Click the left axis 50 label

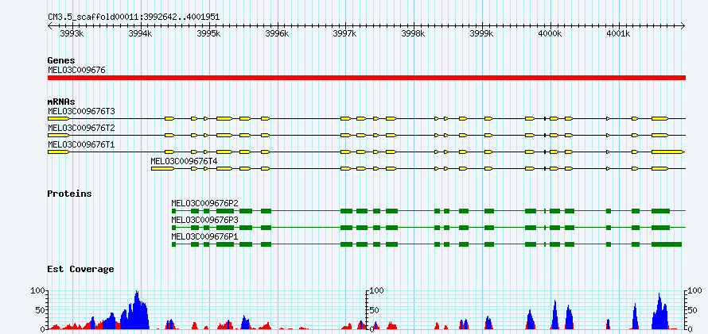coord(39,310)
